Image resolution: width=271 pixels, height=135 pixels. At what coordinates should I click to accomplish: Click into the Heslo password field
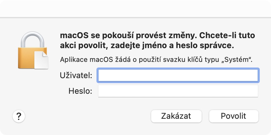coord(178,91)
